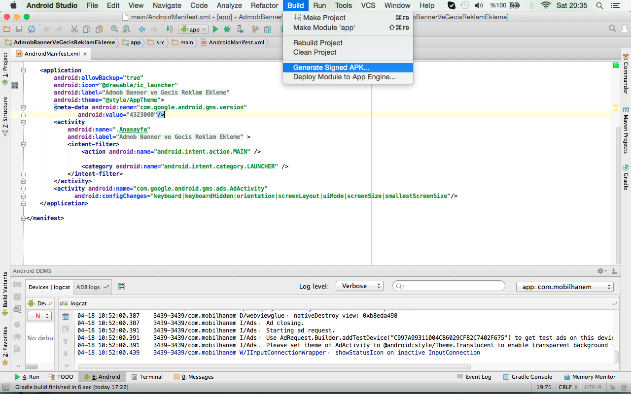Copy using the toolbar copy icon
This screenshot has width=631, height=394.
tap(87, 30)
